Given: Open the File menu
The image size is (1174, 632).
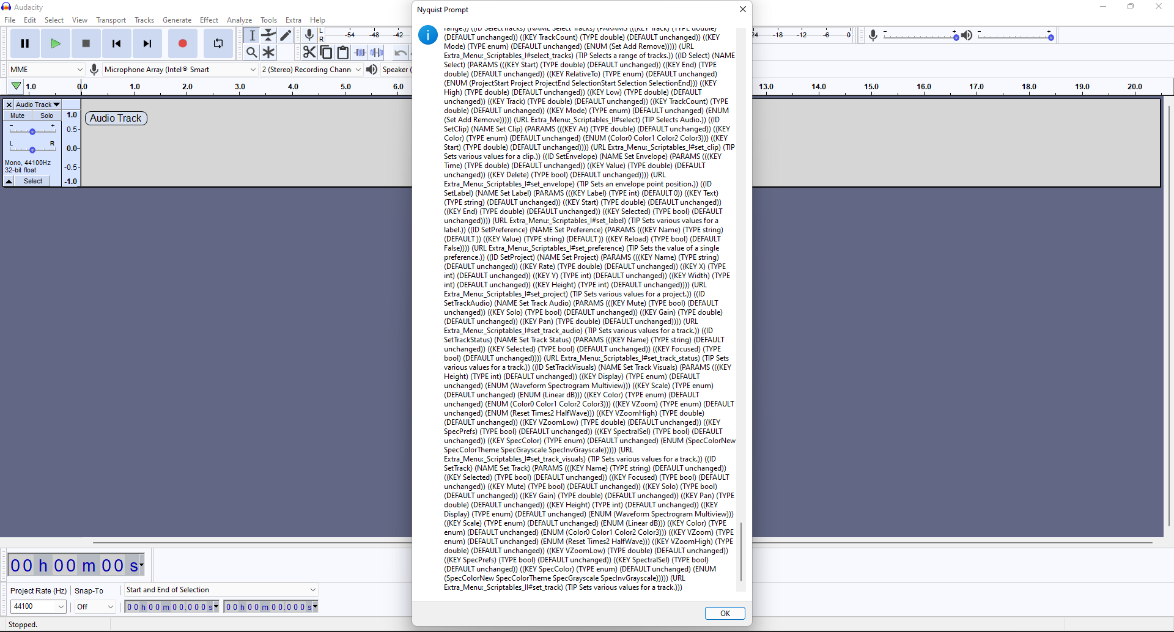Looking at the screenshot, I should click(10, 20).
